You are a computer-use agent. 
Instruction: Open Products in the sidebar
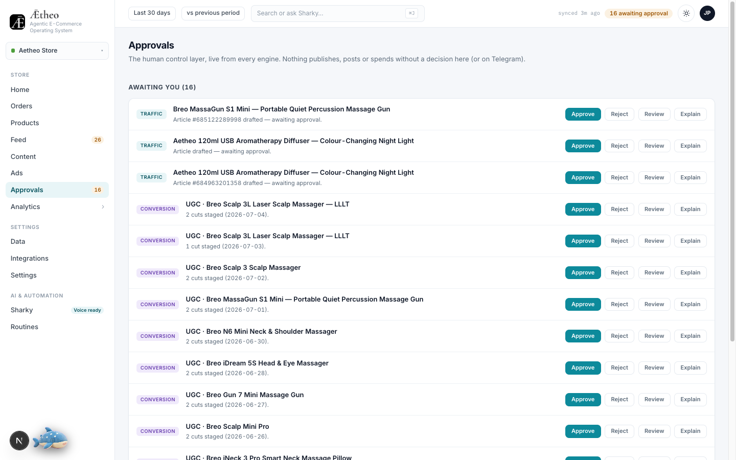pos(57,123)
